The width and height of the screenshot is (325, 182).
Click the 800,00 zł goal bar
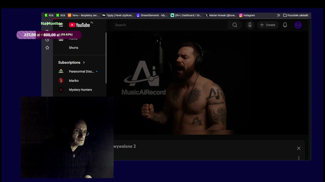(x=49, y=35)
